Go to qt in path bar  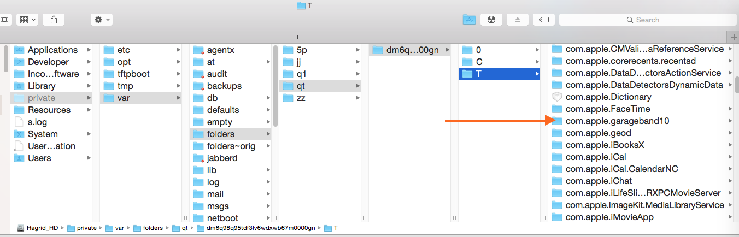tap(180, 228)
